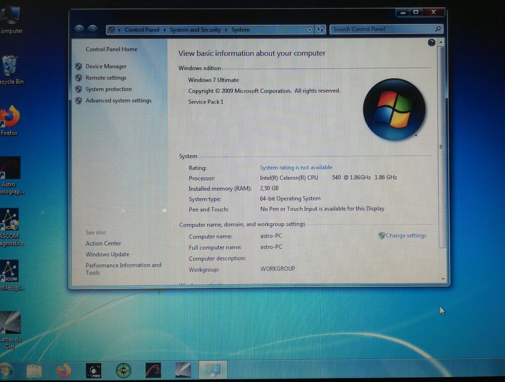
Task: Expand the arrow after System and Security
Action: (226, 30)
